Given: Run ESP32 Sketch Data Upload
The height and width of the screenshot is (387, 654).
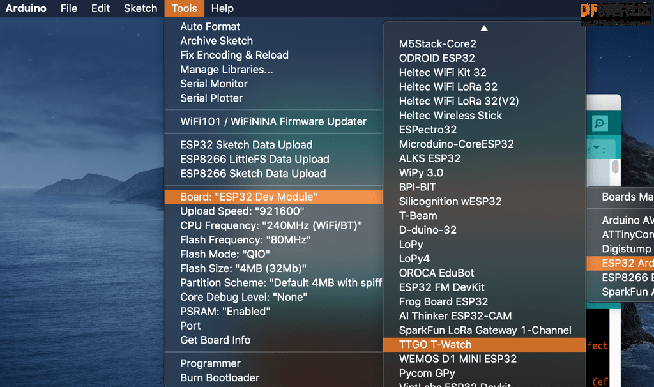Looking at the screenshot, I should [x=273, y=145].
